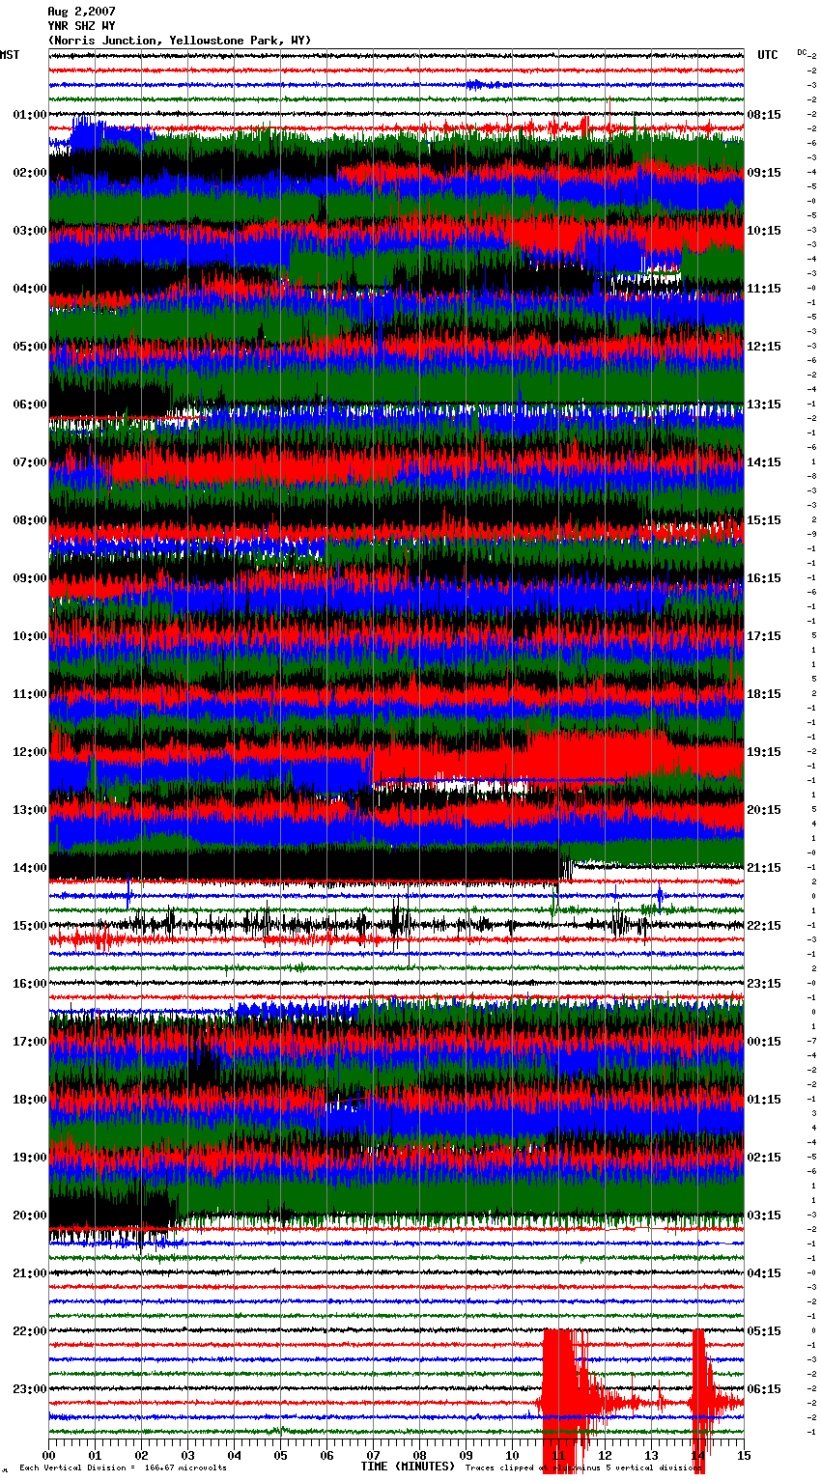Viewport: 821px width, 1481px height.
Task: Select the "18:00" MST time label
Action: point(30,1100)
